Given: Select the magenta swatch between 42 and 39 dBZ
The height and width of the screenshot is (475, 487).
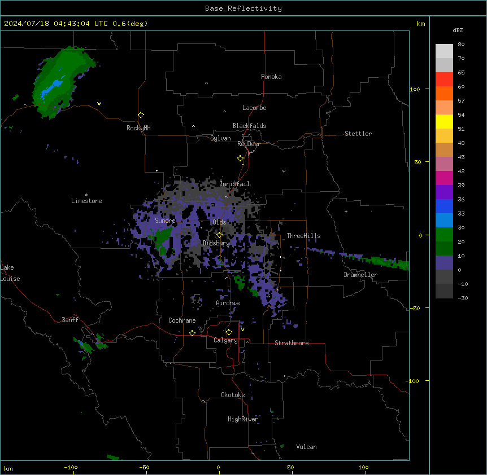Looking at the screenshot, I should point(444,178).
